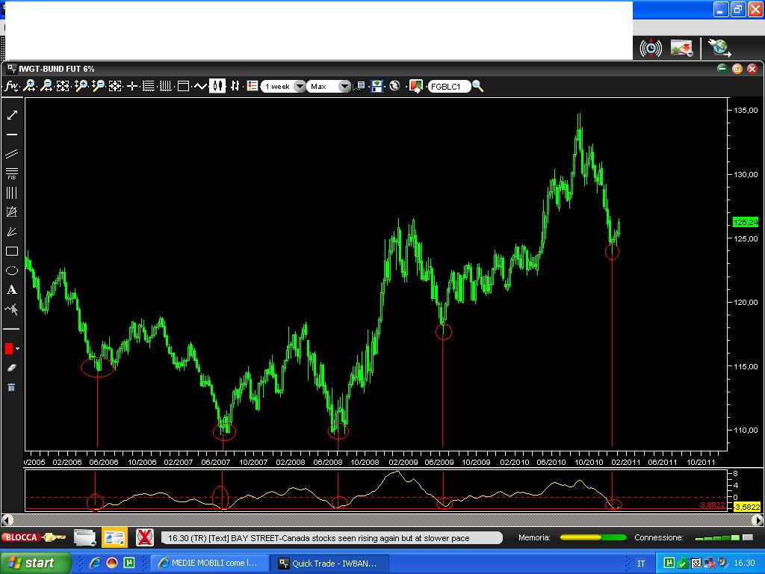Select the text annotation tool
Image resolution: width=765 pixels, height=574 pixels.
tap(12, 289)
